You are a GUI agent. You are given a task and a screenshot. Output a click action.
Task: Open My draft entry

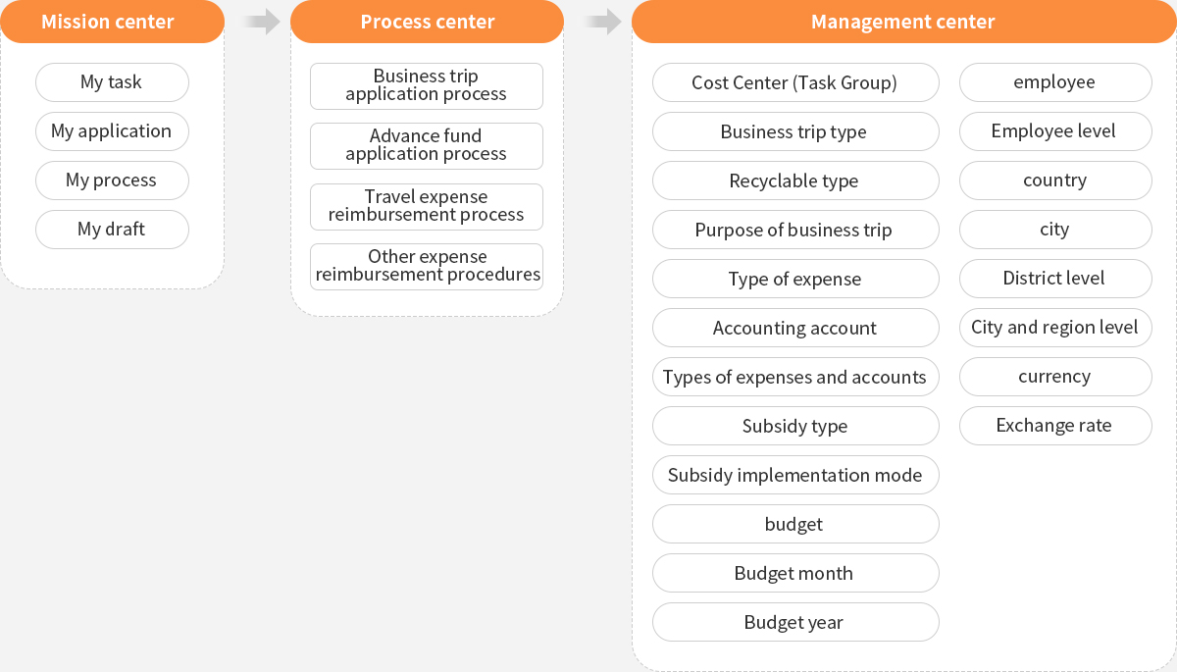pyautogui.click(x=112, y=230)
